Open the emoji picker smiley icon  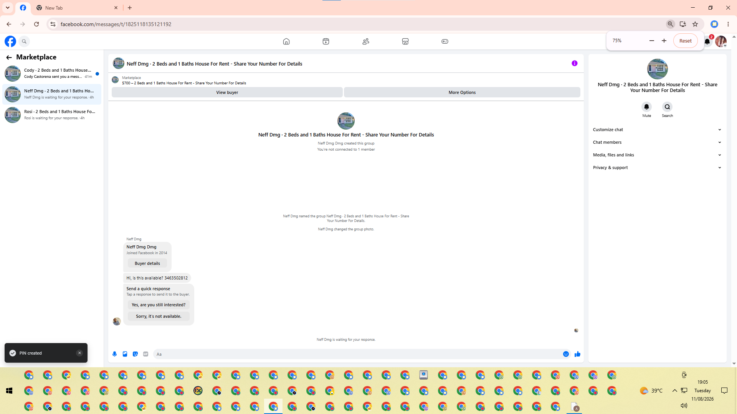pos(566,354)
